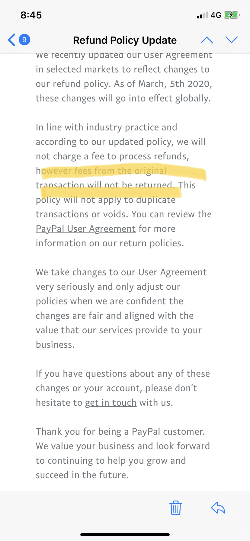Show previous message with the up arrow
The height and width of the screenshot is (541, 250).
(207, 40)
